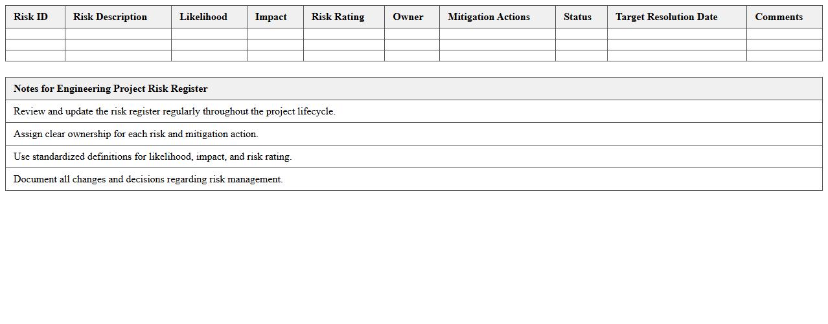
Task: Click the first empty Risk ID cell
Action: 35,34
